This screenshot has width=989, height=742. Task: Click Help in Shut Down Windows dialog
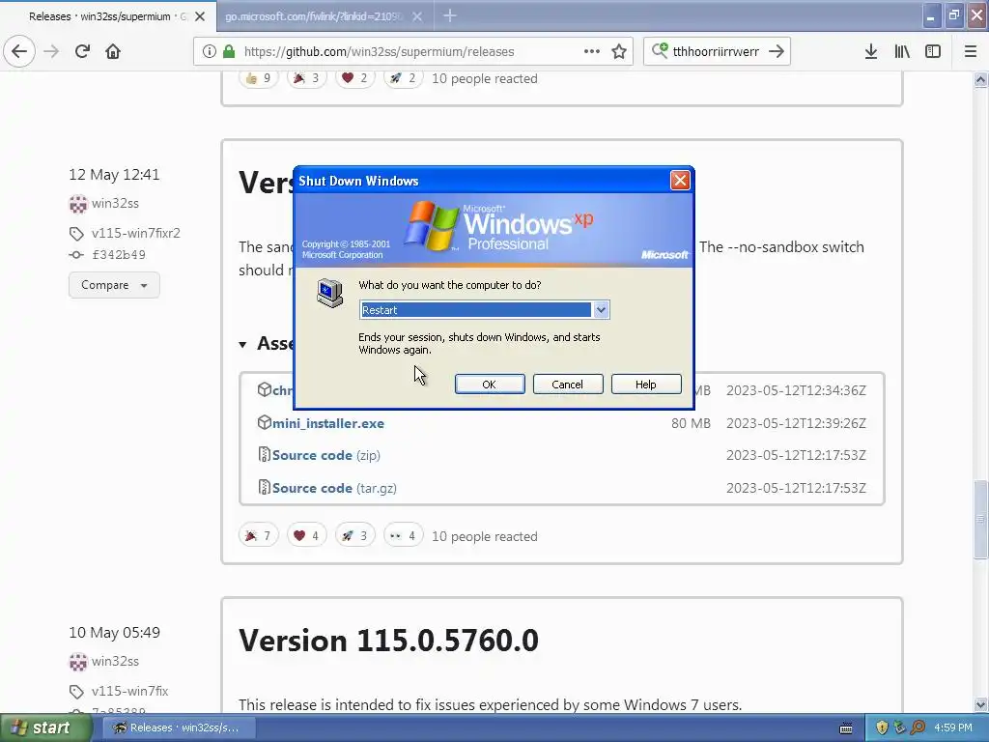coord(646,385)
